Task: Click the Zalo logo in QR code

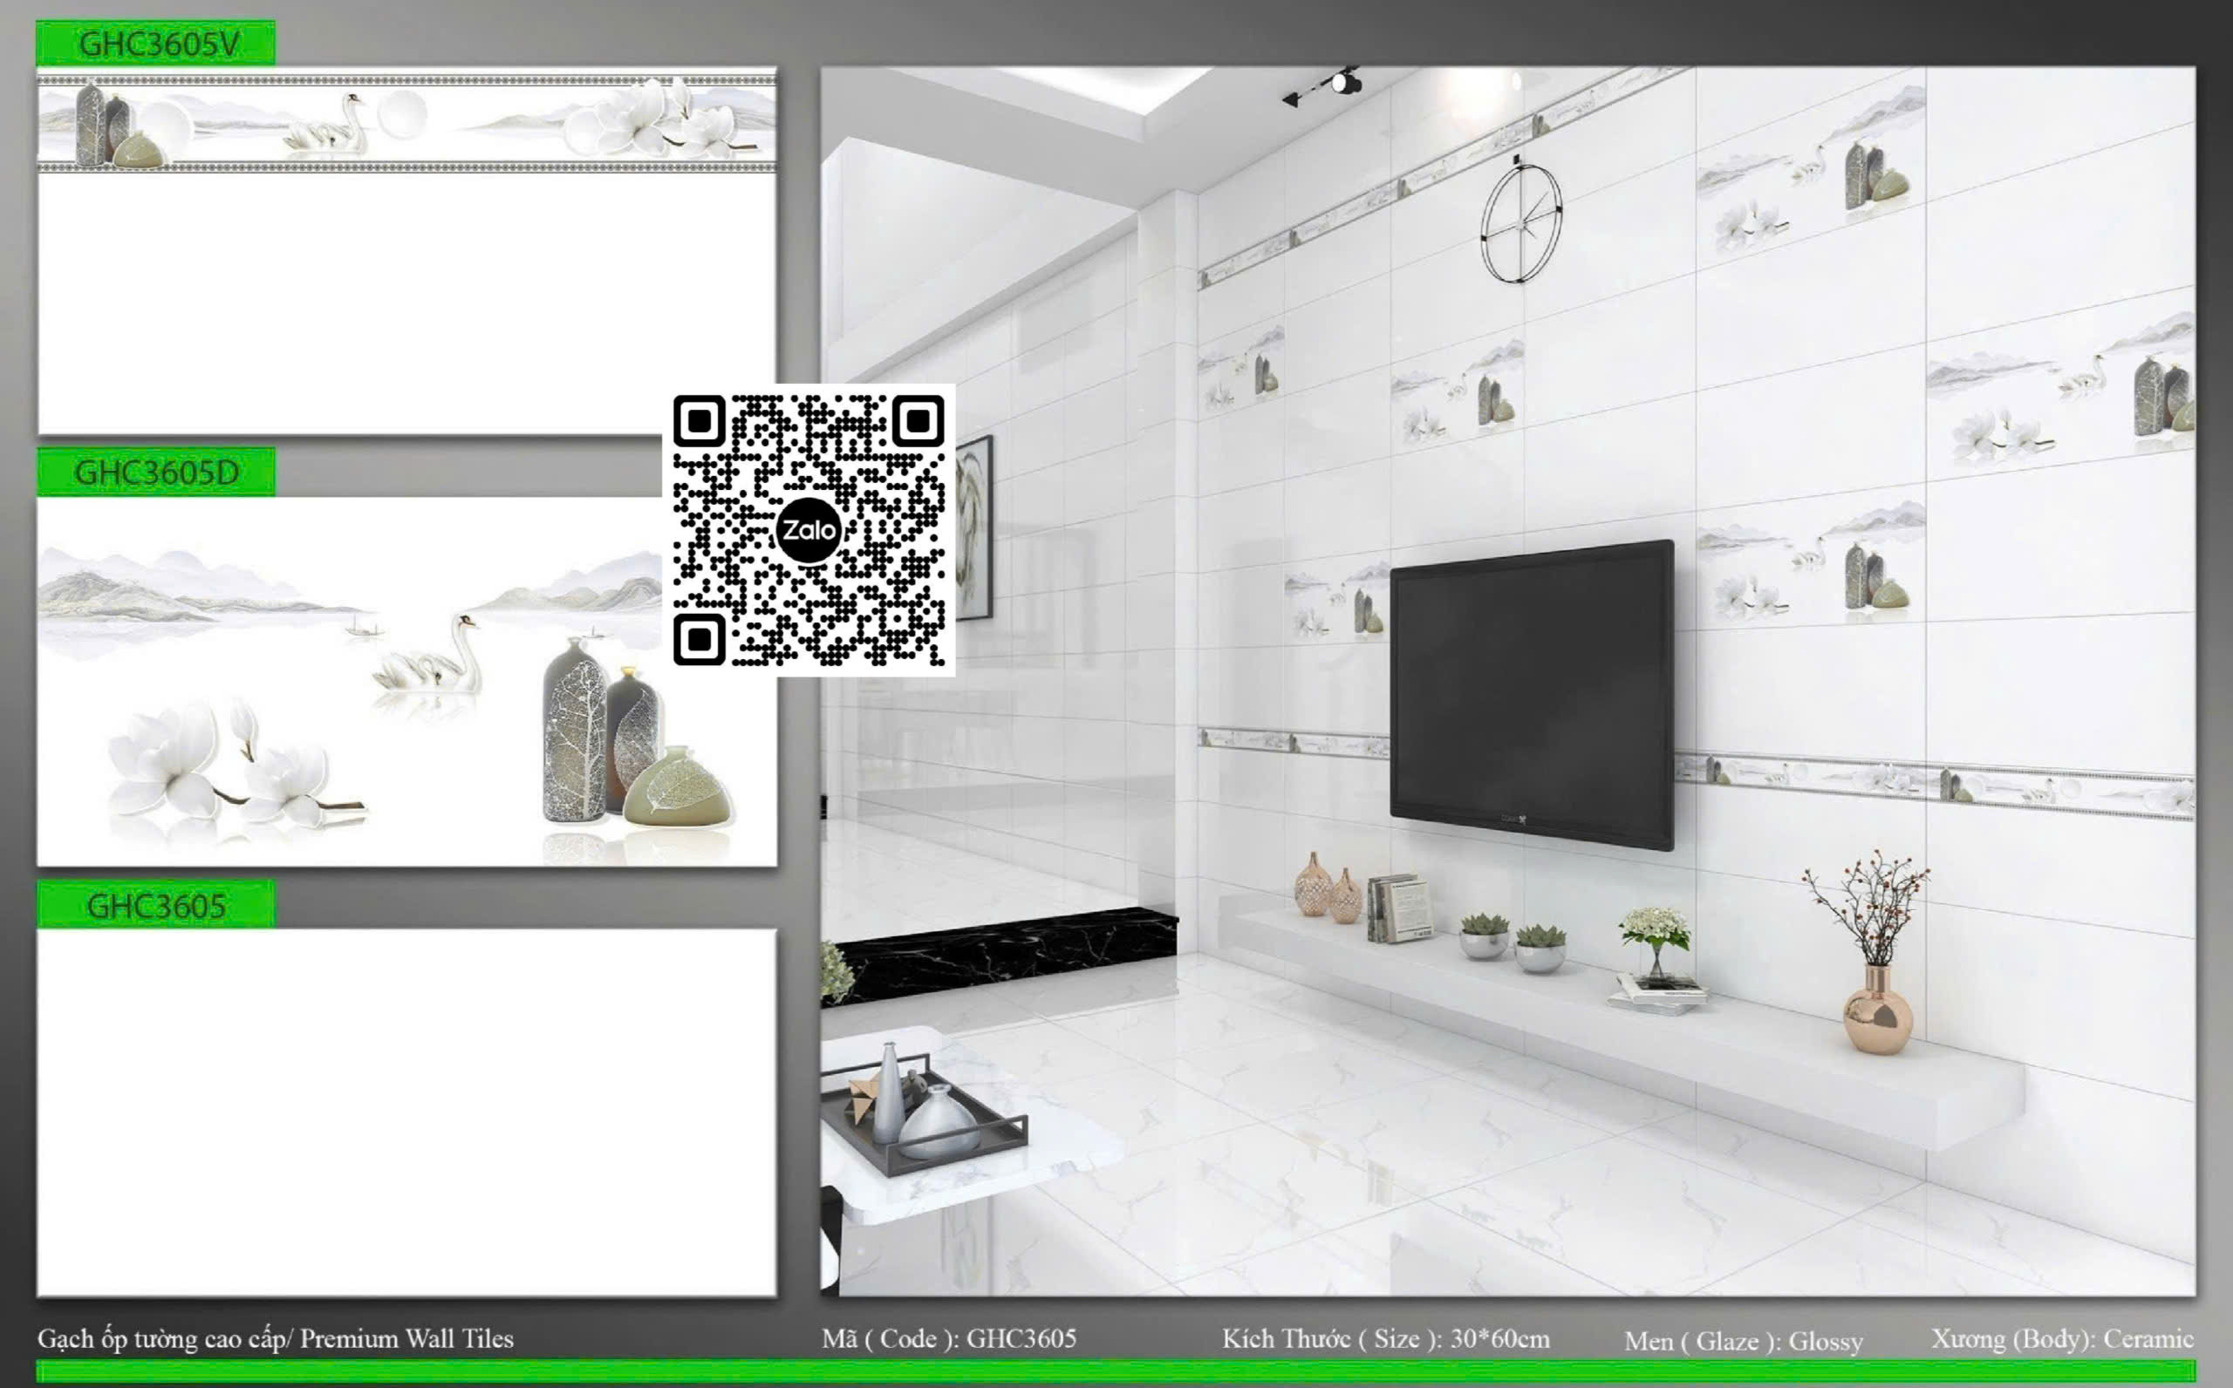Action: tap(808, 530)
